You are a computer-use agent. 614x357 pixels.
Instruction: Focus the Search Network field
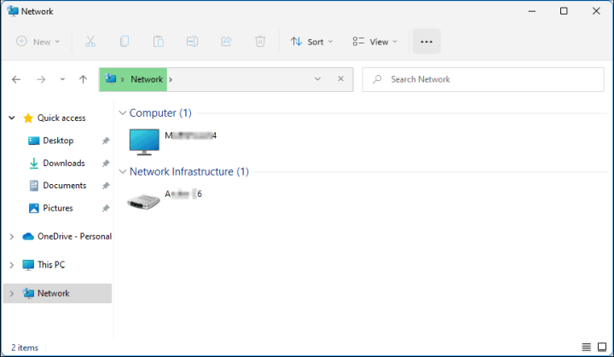(x=483, y=79)
